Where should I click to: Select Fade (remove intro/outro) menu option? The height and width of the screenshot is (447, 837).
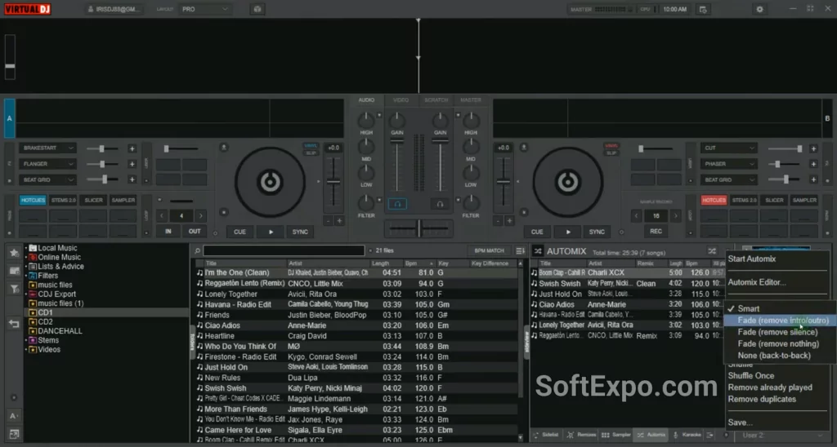coord(781,321)
